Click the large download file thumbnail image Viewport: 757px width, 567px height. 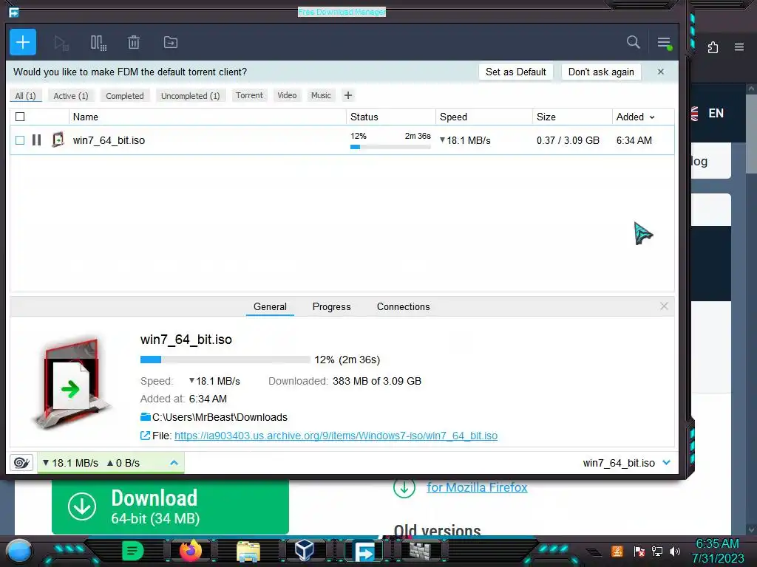pos(72,384)
